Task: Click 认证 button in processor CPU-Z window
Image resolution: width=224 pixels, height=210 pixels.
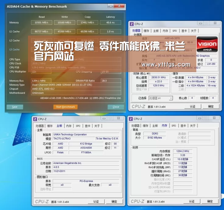Action: [x=193, y=107]
